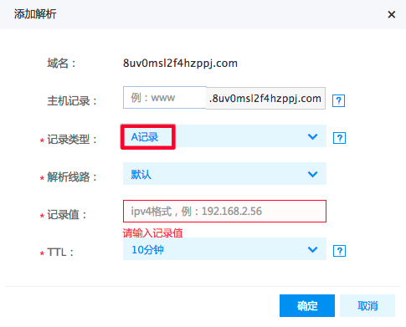Click the .8uv0msl2f4hzppj.com suffix box
406x327 pixels.
click(265, 98)
